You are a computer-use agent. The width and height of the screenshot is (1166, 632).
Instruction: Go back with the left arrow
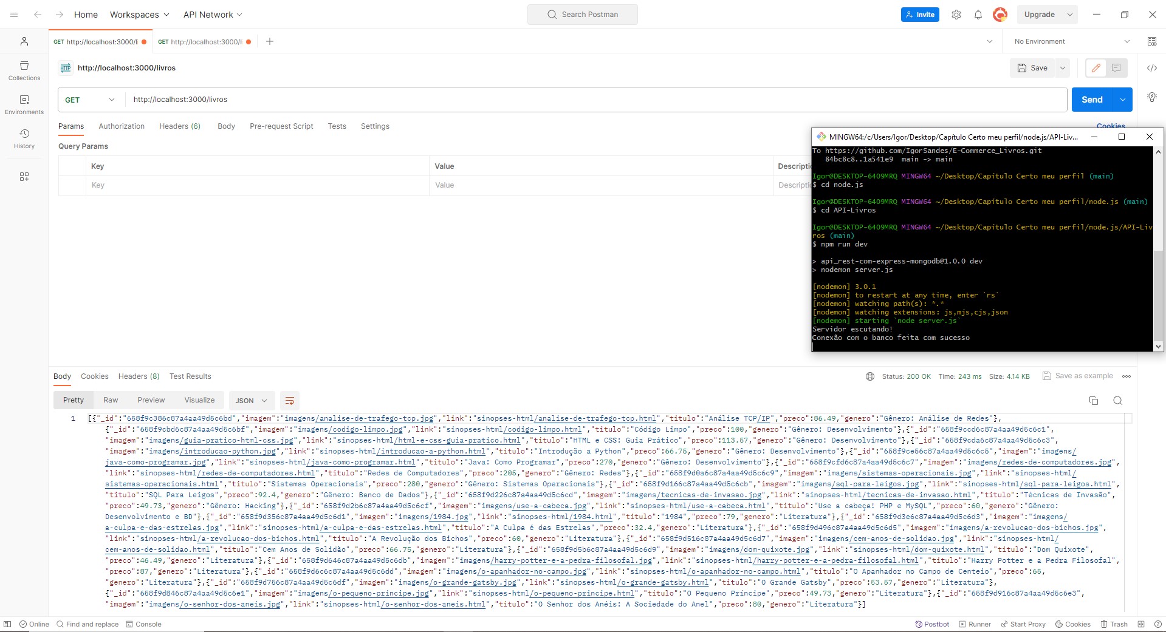(x=38, y=15)
